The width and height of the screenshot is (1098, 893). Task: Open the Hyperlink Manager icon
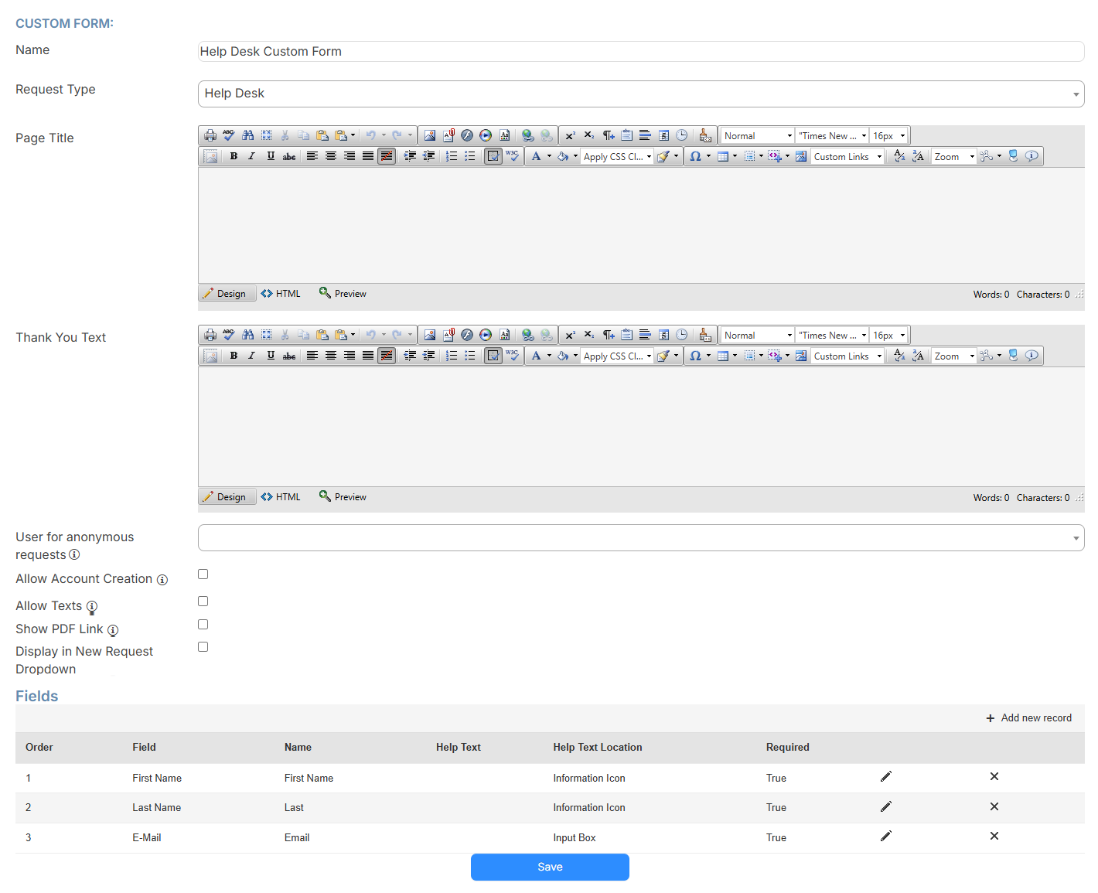point(529,135)
